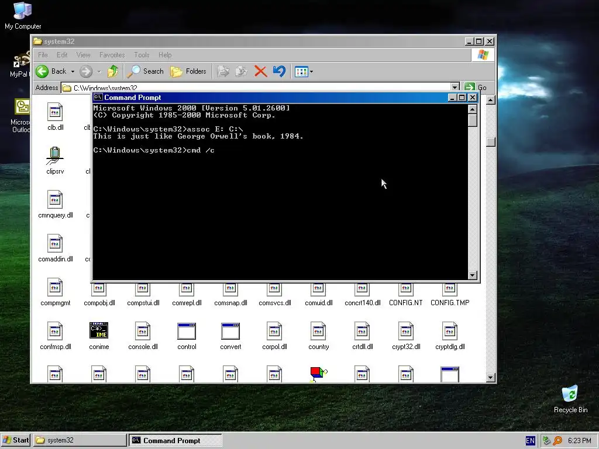Open the clb.dll file icon
The image size is (599, 449).
(x=55, y=112)
